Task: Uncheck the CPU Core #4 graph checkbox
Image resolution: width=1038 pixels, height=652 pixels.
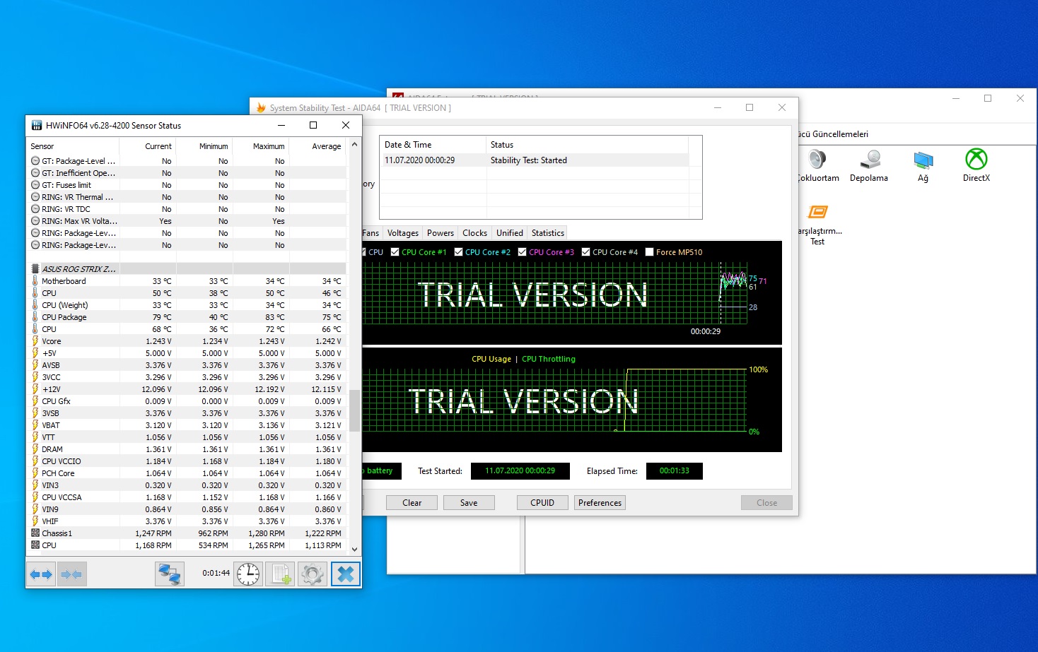Action: [585, 251]
